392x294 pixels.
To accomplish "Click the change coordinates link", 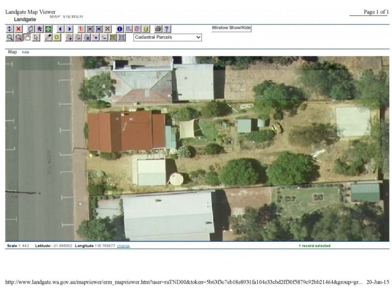I will [123, 246].
